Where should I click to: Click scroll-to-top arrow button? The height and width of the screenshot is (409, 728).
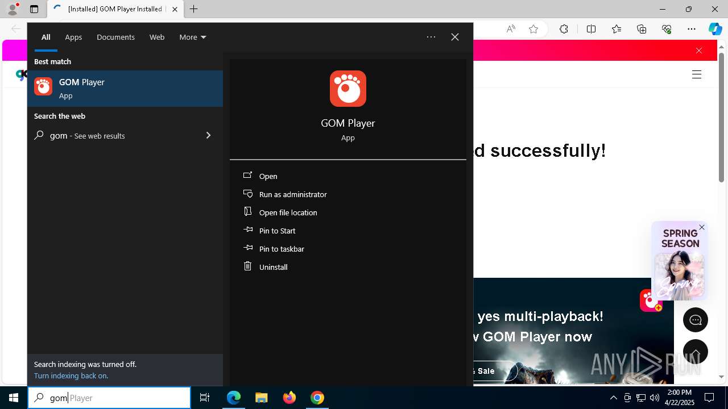click(696, 352)
